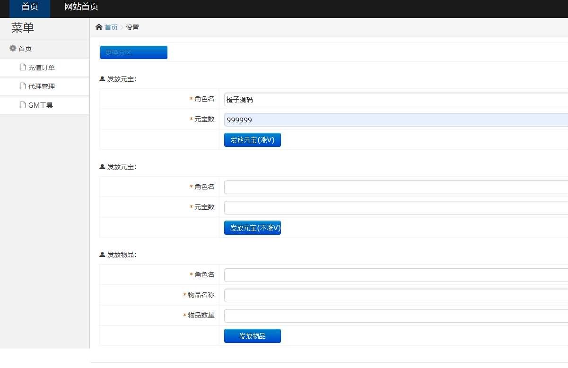
Task: Click the 发放元宝(不涨V) button
Action: (253, 228)
